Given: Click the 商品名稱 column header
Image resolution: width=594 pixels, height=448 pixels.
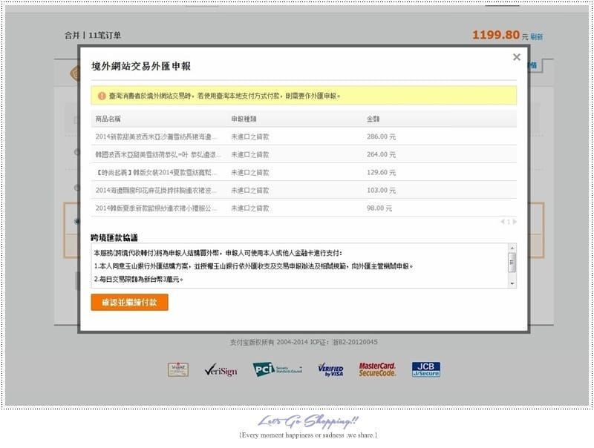Looking at the screenshot, I should pos(108,119).
